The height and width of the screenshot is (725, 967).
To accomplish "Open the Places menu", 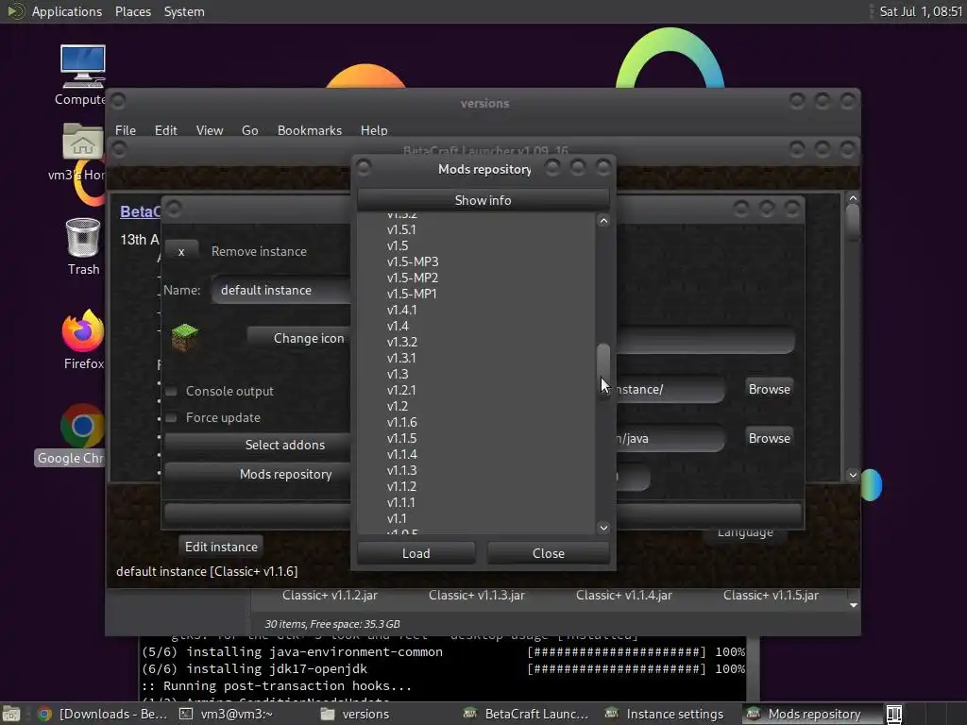I will [132, 11].
